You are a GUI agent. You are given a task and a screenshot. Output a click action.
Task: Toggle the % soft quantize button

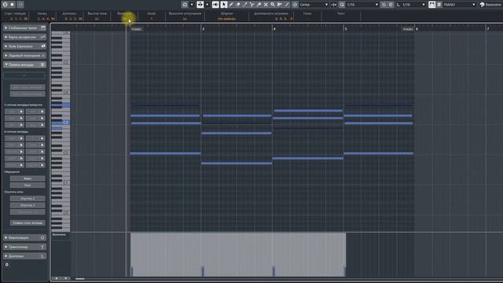point(384,5)
